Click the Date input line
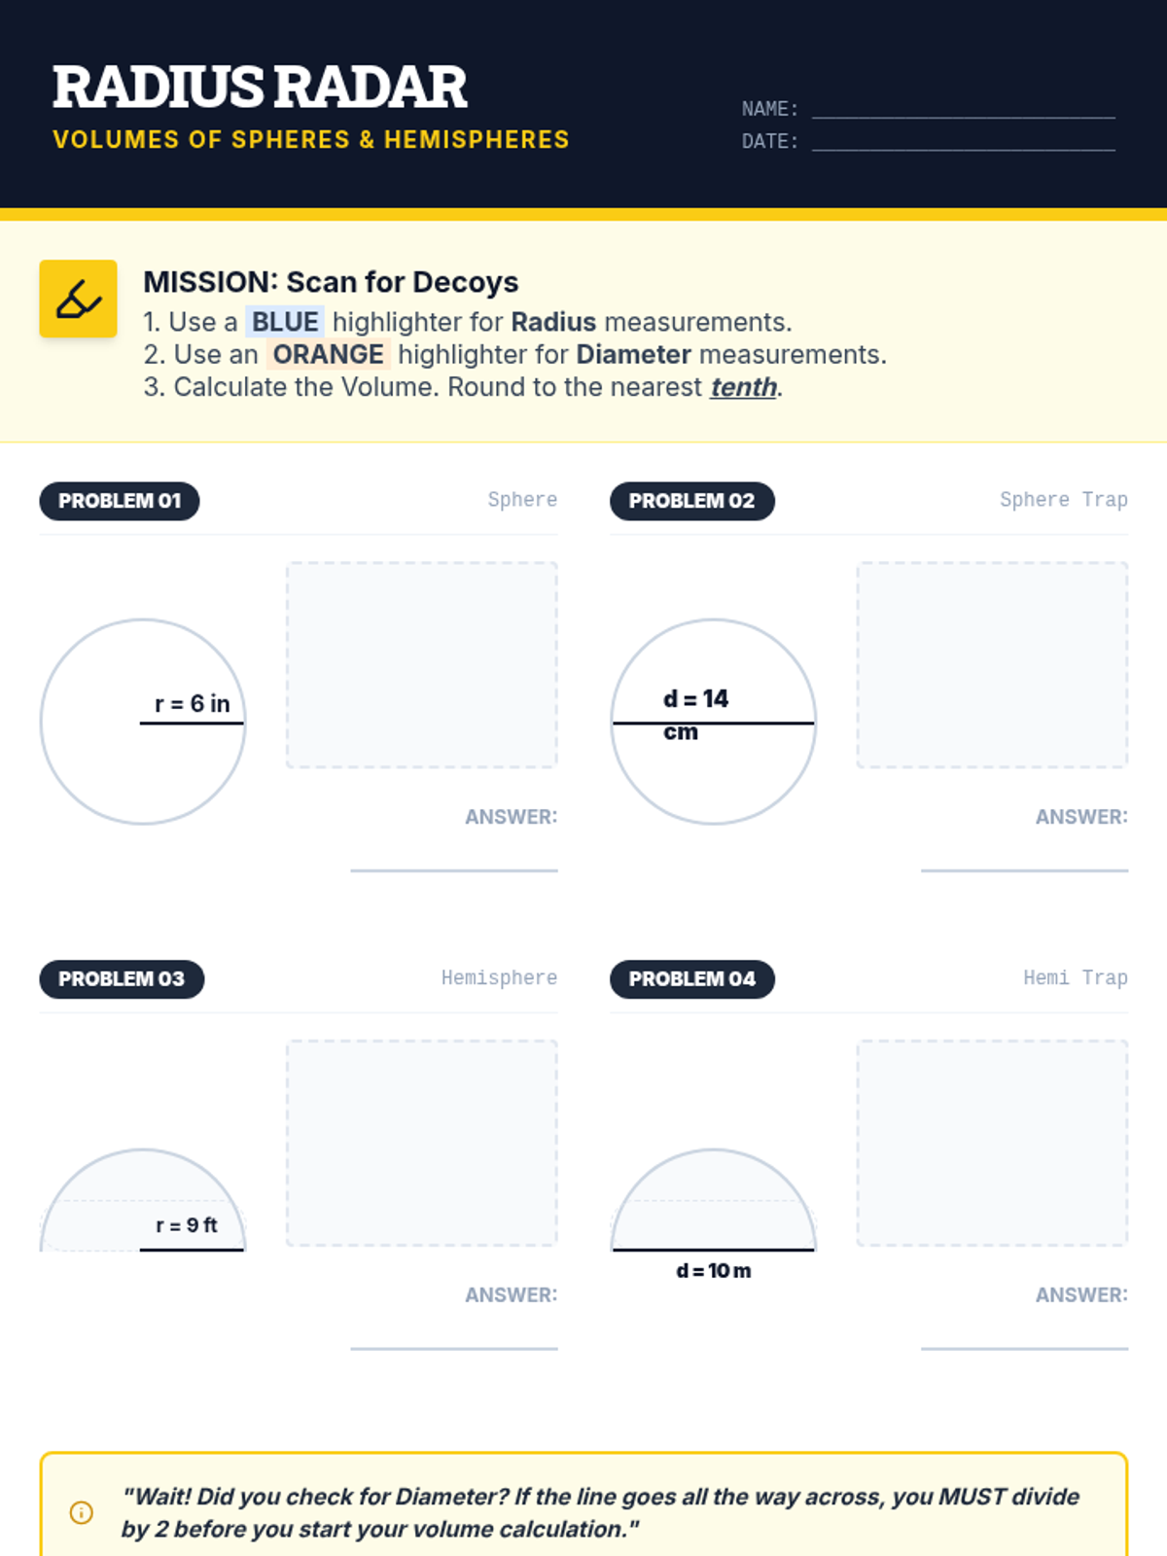This screenshot has width=1167, height=1556. (x=963, y=142)
